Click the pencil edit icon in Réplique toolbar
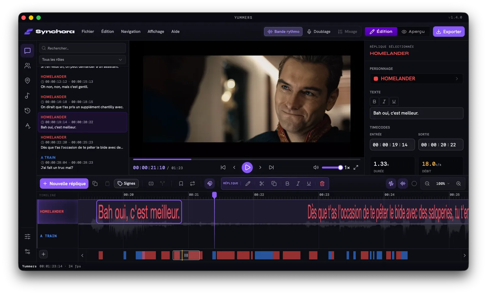Viewport: 487px width, 295px height. (248, 184)
